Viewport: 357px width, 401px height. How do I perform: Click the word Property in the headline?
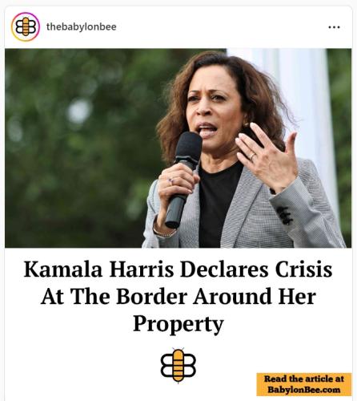pos(178,324)
